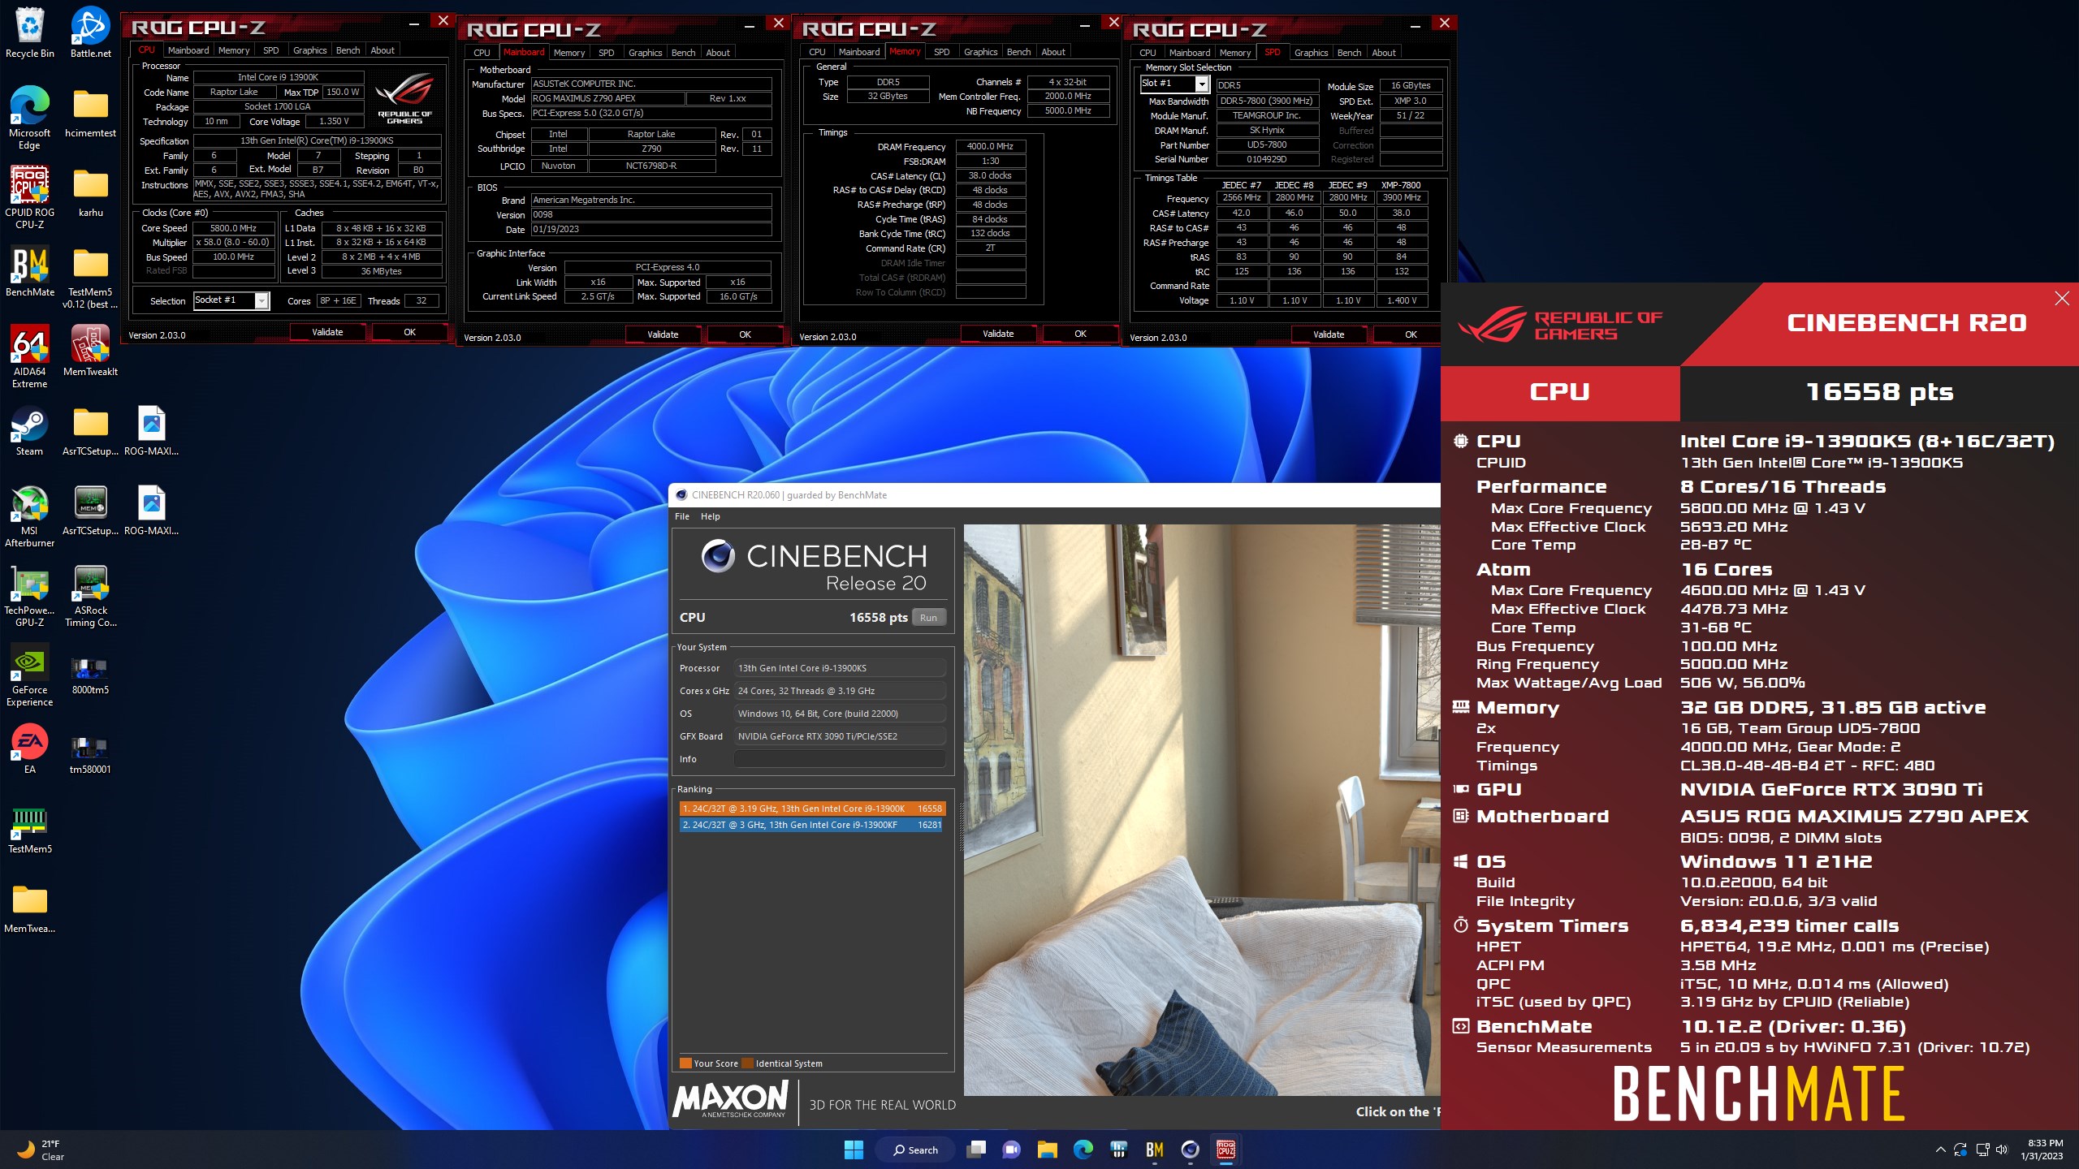Click the Max Bandwidth field DDR5-7800 (3900 MHz)
Viewport: 2079px width, 1169px height.
[x=1267, y=101]
